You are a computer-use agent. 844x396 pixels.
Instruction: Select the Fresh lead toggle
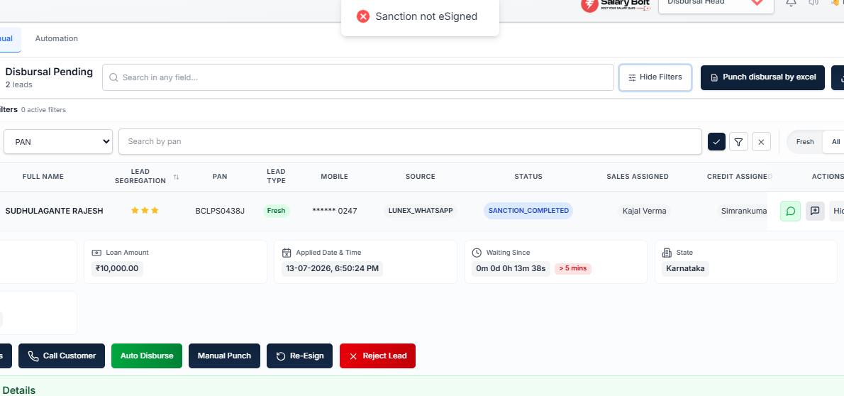coord(805,142)
